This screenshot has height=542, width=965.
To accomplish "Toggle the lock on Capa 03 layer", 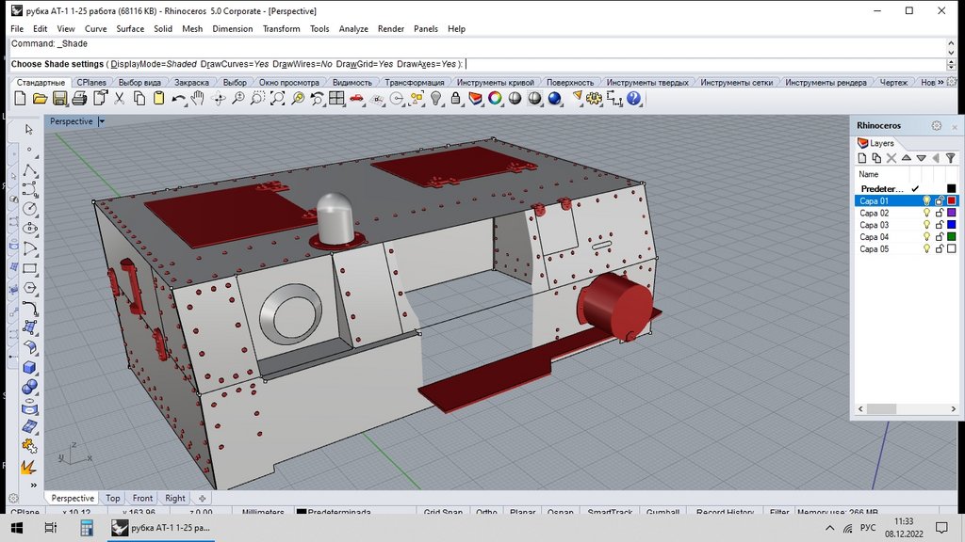I will tap(939, 226).
